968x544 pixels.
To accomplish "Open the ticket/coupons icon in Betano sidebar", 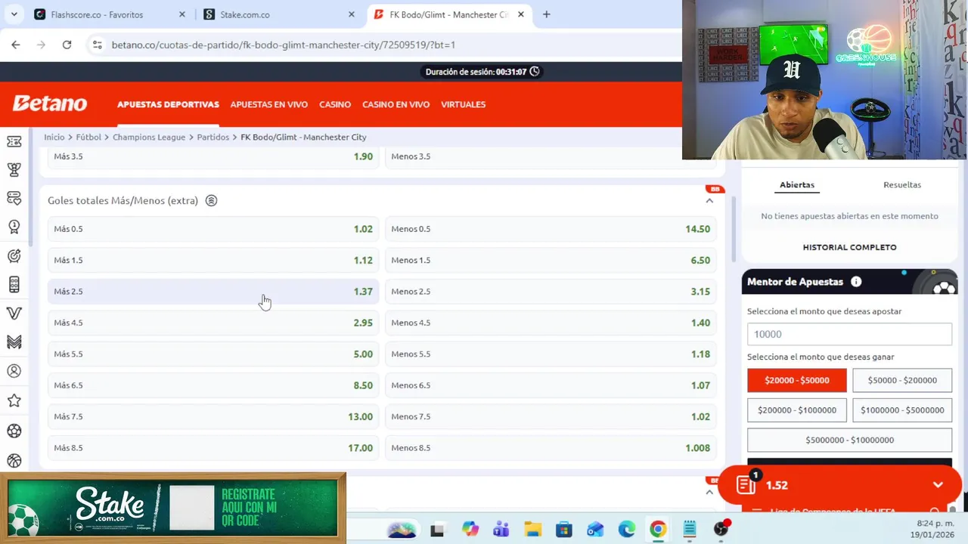I will 14,141.
